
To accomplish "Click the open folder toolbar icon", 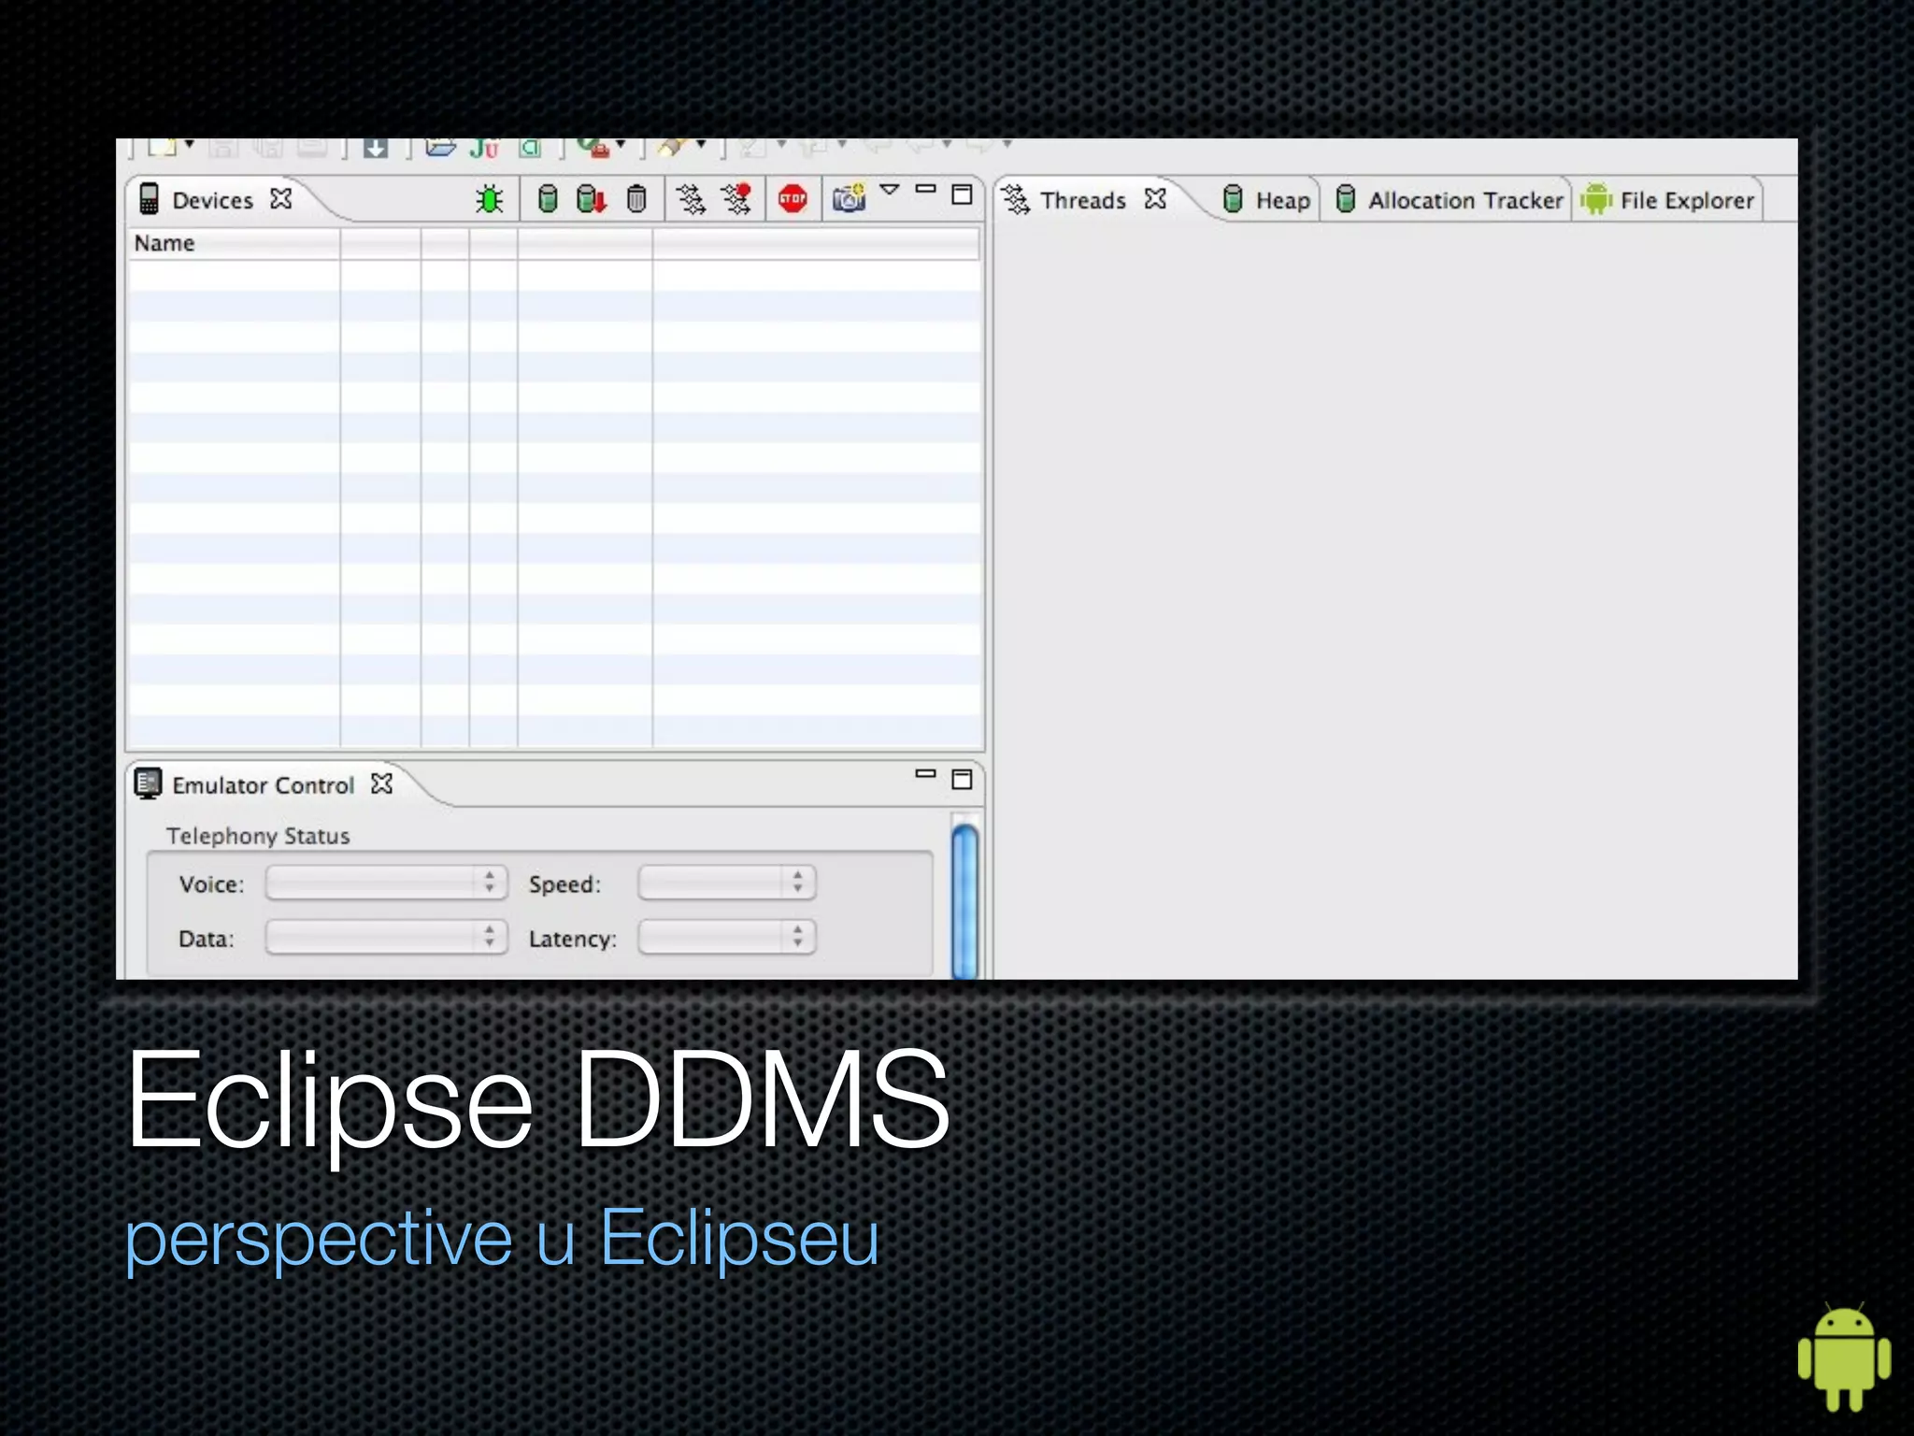I will 440,147.
